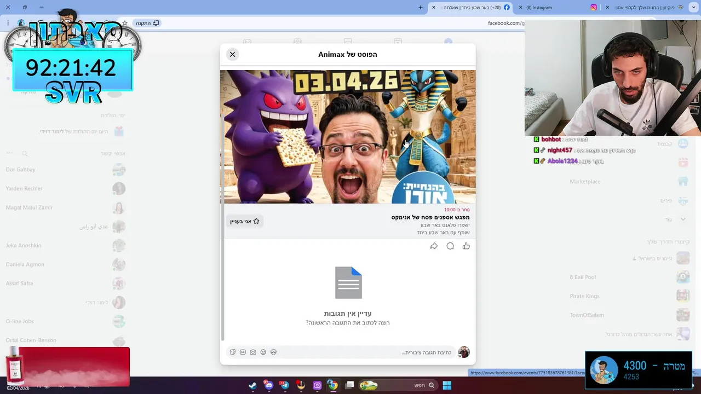Image resolution: width=701 pixels, height=394 pixels.
Task: Open the groups קבוצות sidebar icon
Action: point(683,144)
